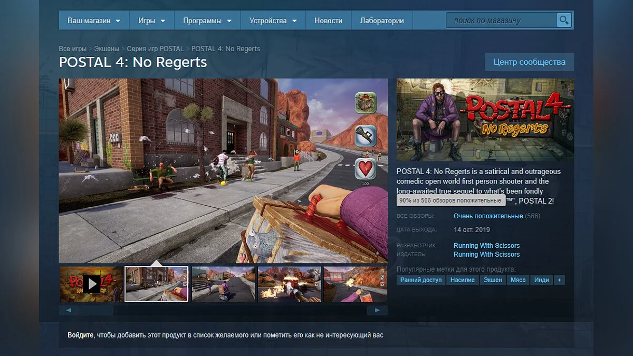Open the developer 'Running With Scissors' link

(x=486, y=246)
